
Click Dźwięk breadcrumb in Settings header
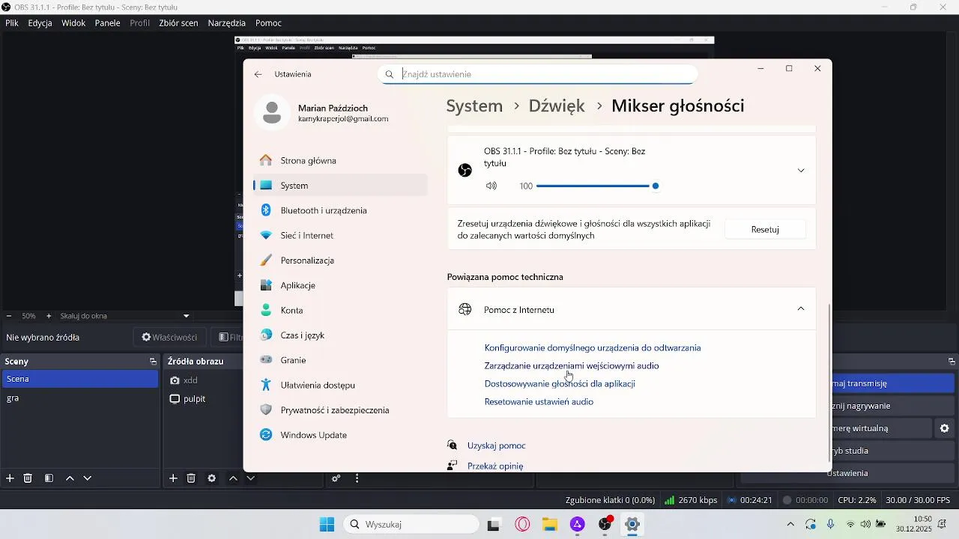(x=557, y=106)
